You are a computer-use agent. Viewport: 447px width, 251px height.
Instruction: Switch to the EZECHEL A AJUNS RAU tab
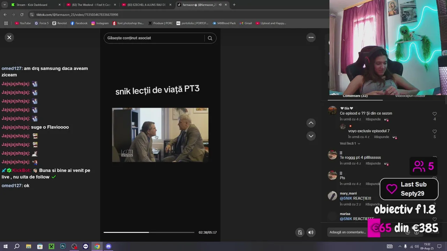point(147,5)
